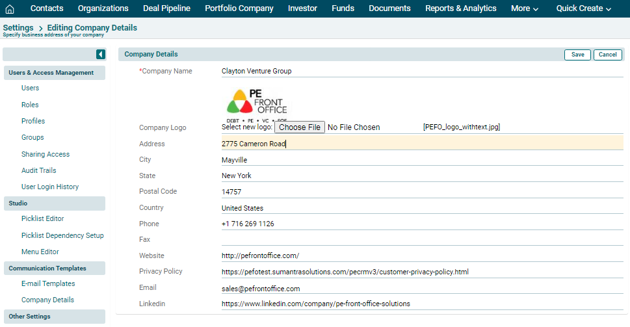Click into the empty Fax field
This screenshot has height=327, width=630.
(x=421, y=240)
